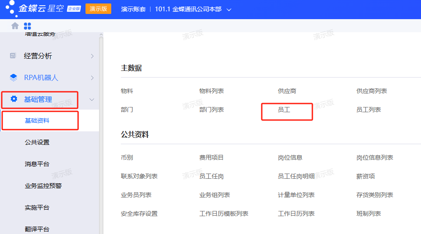Open the 岗位信息 link
421x234 pixels.
pos(290,157)
